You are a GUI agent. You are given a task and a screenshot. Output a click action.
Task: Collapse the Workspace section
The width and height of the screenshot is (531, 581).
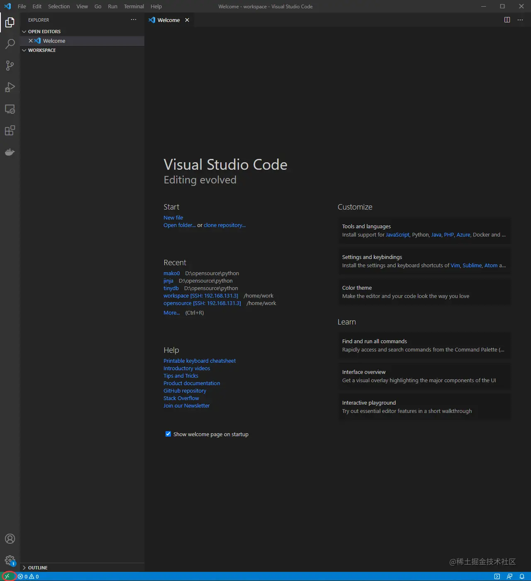point(24,50)
